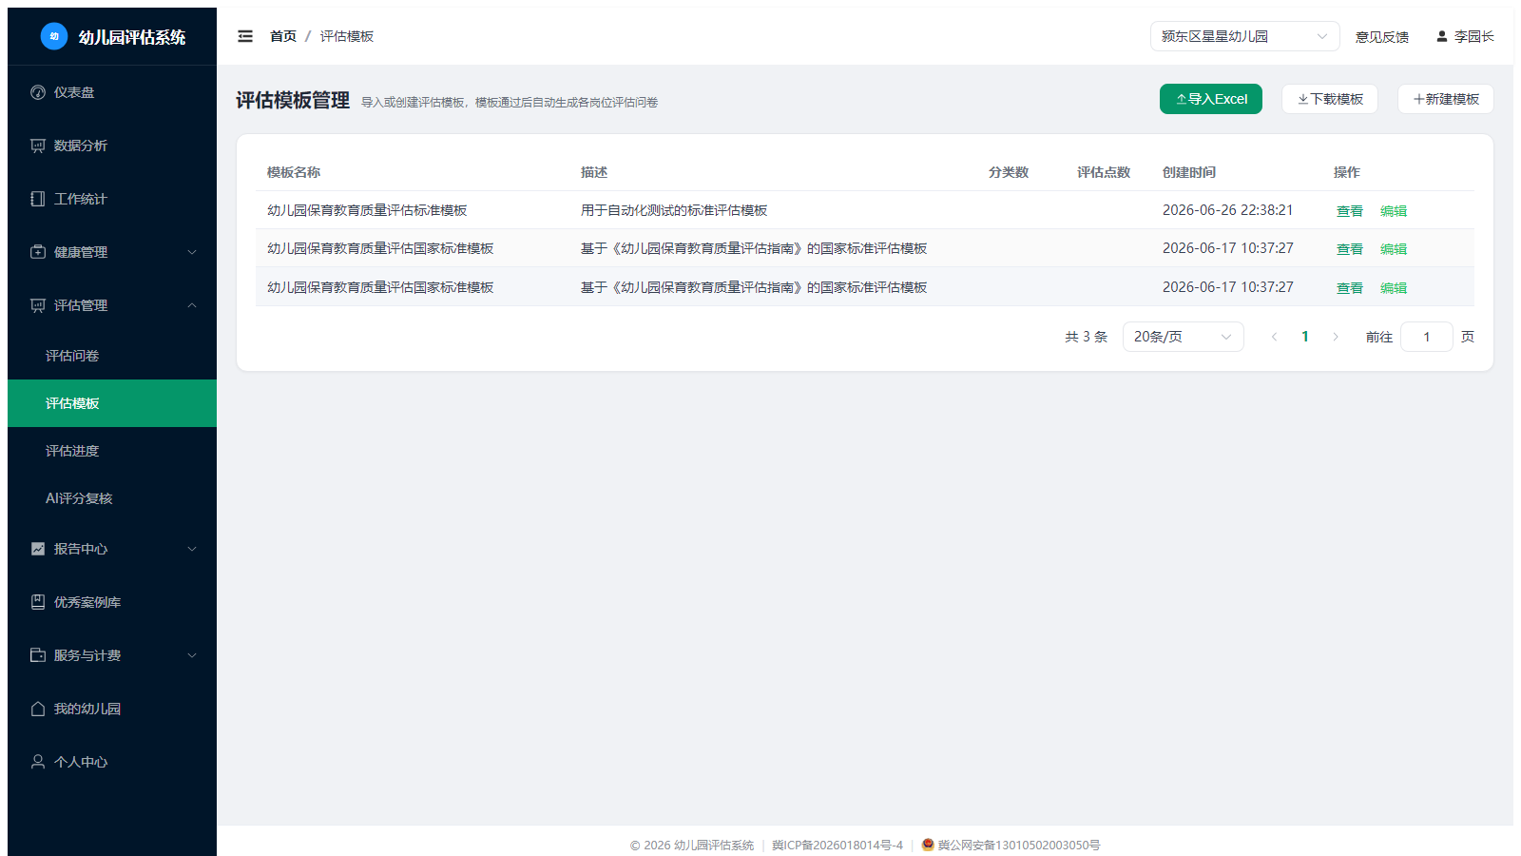1521x856 pixels.
Task: Collapse the 评估管理 submenu chevron
Action: pos(192,305)
